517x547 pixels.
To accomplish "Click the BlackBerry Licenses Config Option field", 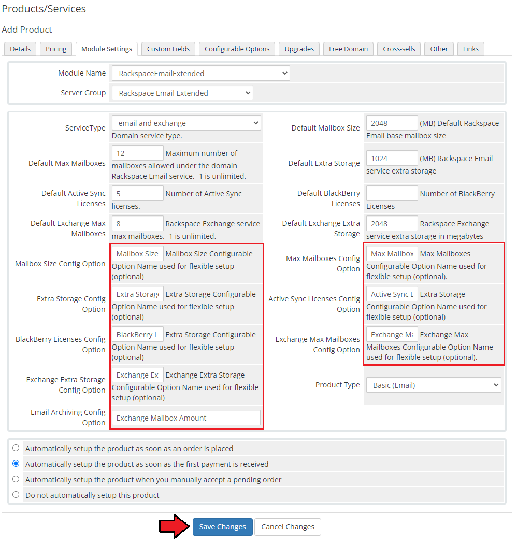I will (137, 335).
